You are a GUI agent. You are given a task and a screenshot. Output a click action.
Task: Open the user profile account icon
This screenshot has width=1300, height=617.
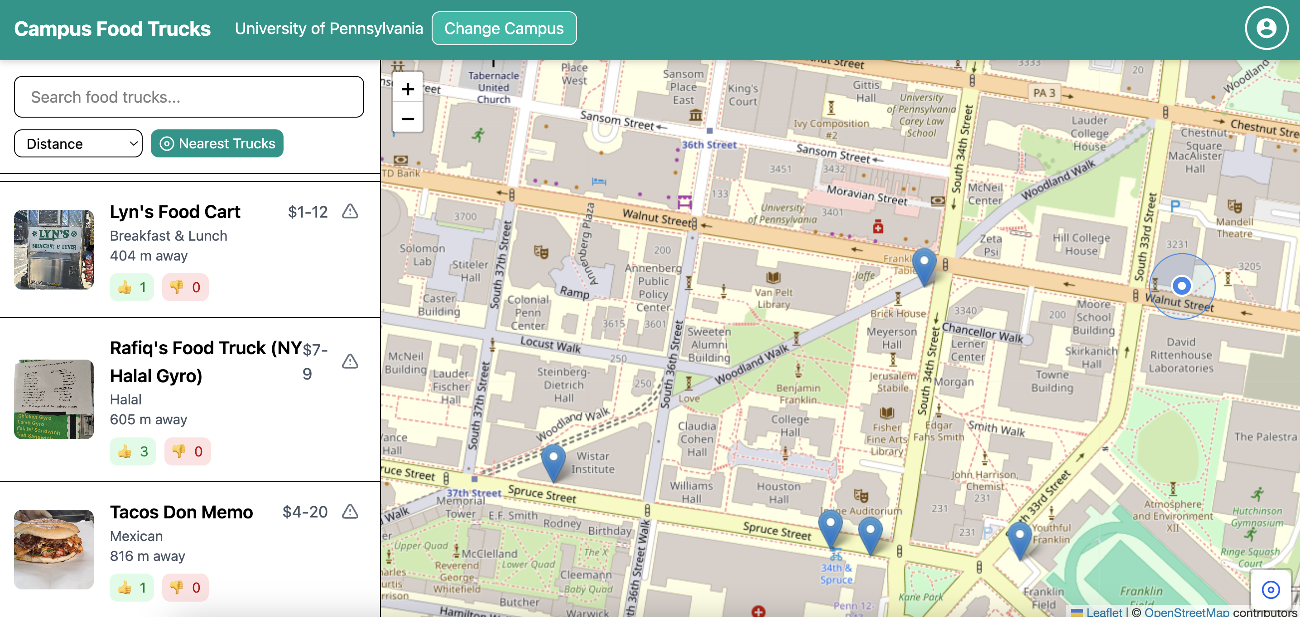click(1266, 28)
